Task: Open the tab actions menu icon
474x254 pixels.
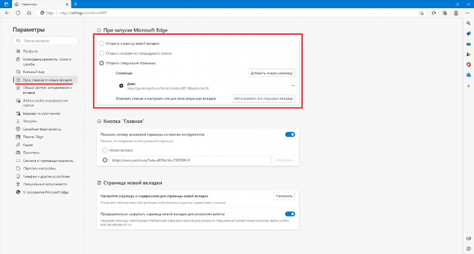Action: [x=6, y=4]
